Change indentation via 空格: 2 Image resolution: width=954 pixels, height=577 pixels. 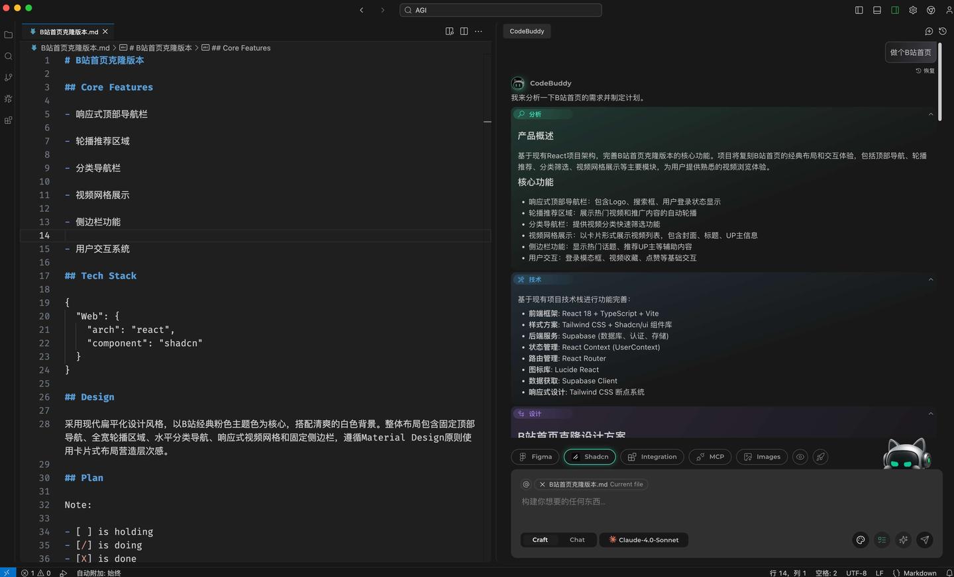coord(826,573)
